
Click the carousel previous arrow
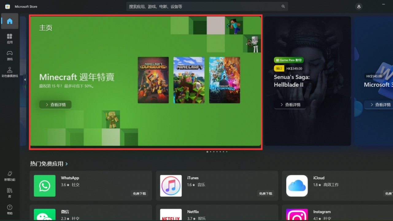(25, 80)
